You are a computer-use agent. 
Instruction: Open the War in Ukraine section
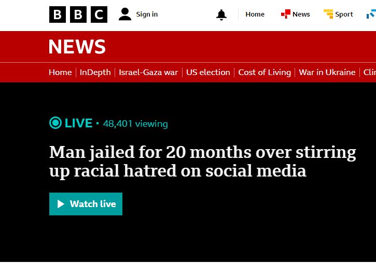point(327,72)
